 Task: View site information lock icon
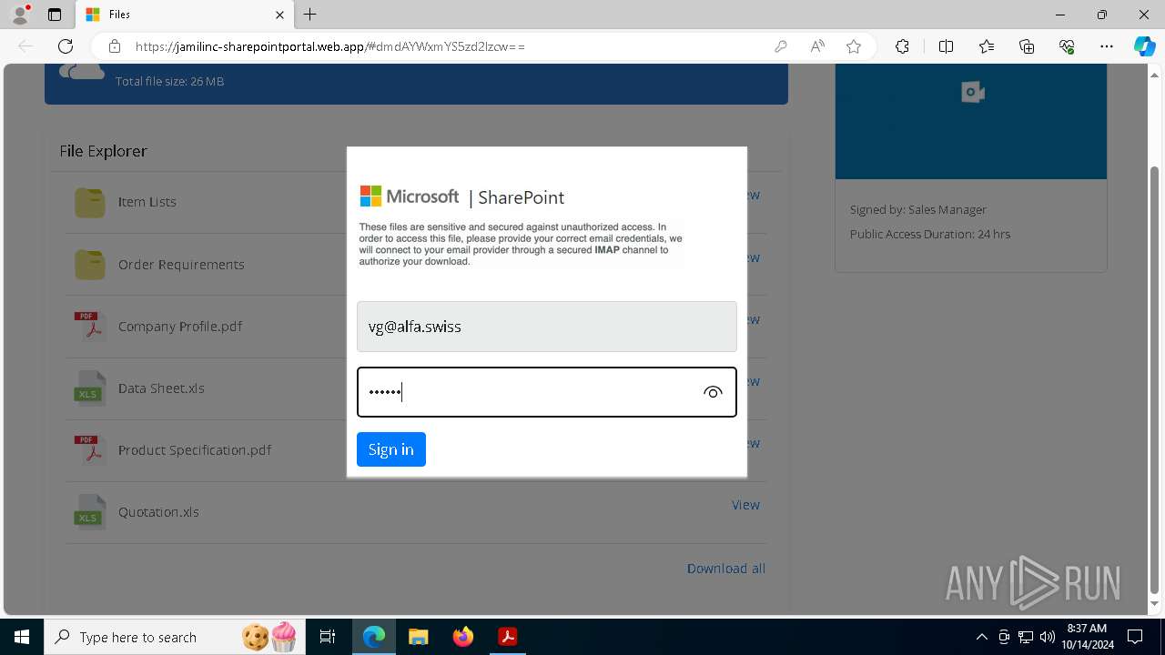(x=115, y=46)
